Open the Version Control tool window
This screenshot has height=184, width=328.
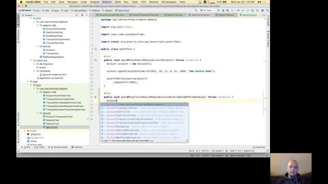click(58, 147)
